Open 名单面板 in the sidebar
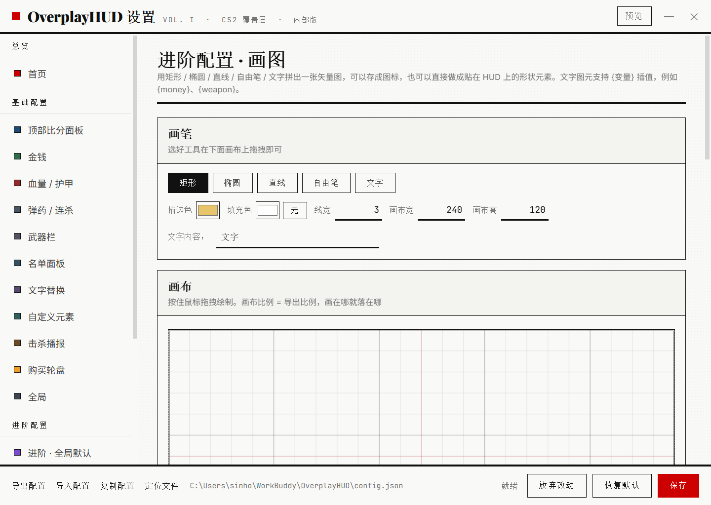 click(66, 264)
